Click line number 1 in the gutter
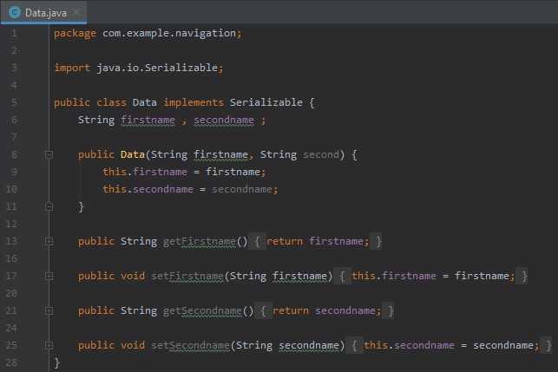The width and height of the screenshot is (558, 372). (14, 33)
